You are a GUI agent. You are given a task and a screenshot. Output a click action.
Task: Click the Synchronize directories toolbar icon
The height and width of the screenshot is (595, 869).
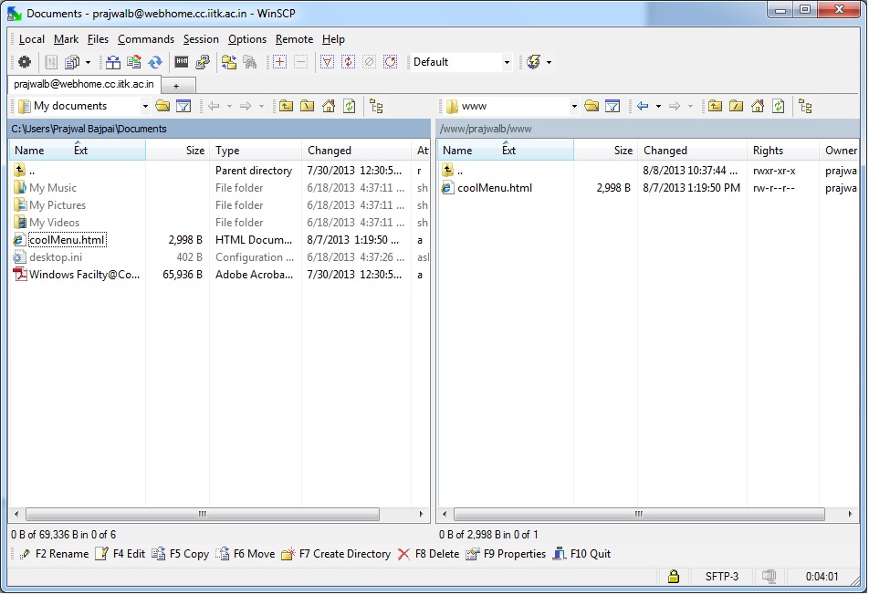coord(134,62)
